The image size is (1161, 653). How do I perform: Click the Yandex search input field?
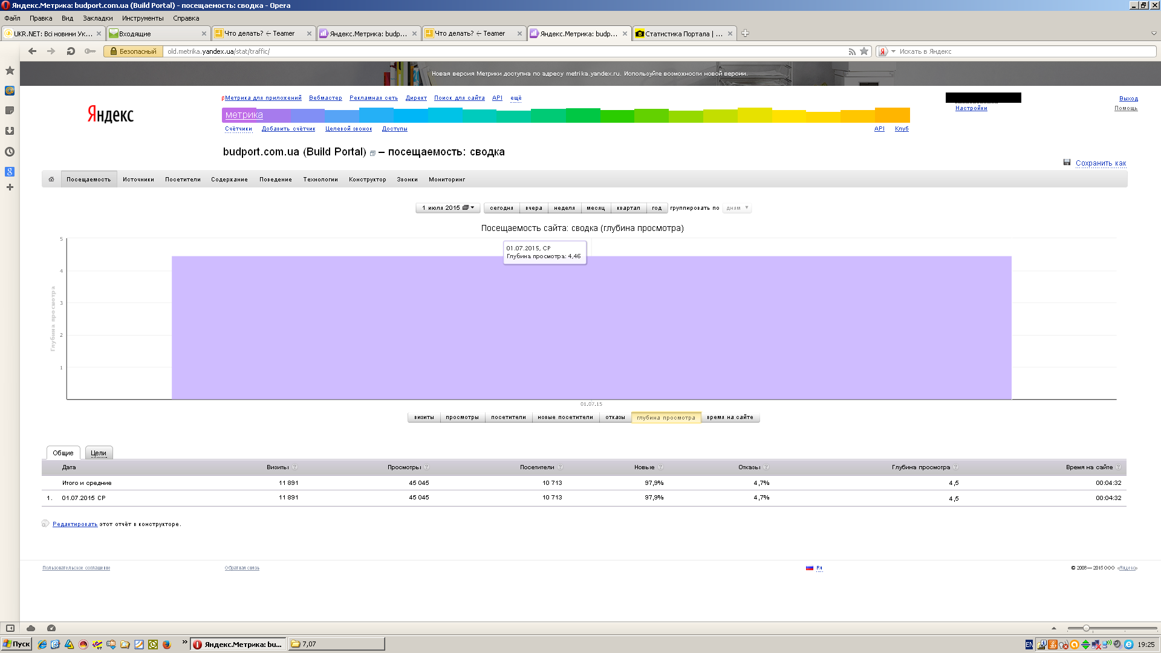1026,51
